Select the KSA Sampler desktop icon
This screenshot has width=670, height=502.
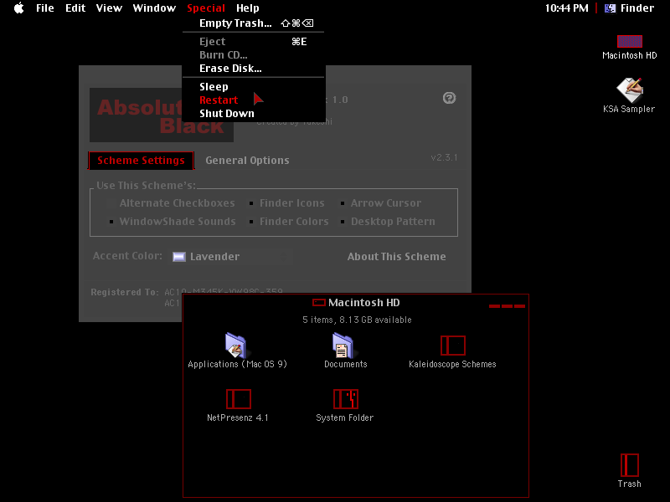click(630, 90)
